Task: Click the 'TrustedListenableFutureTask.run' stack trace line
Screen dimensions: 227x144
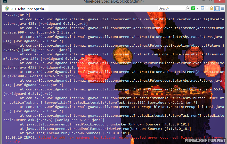Action: click(x=114, y=118)
